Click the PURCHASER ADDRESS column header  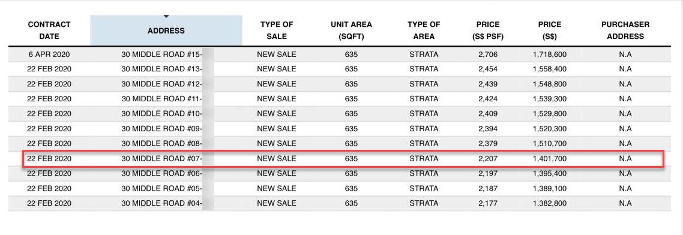625,31
